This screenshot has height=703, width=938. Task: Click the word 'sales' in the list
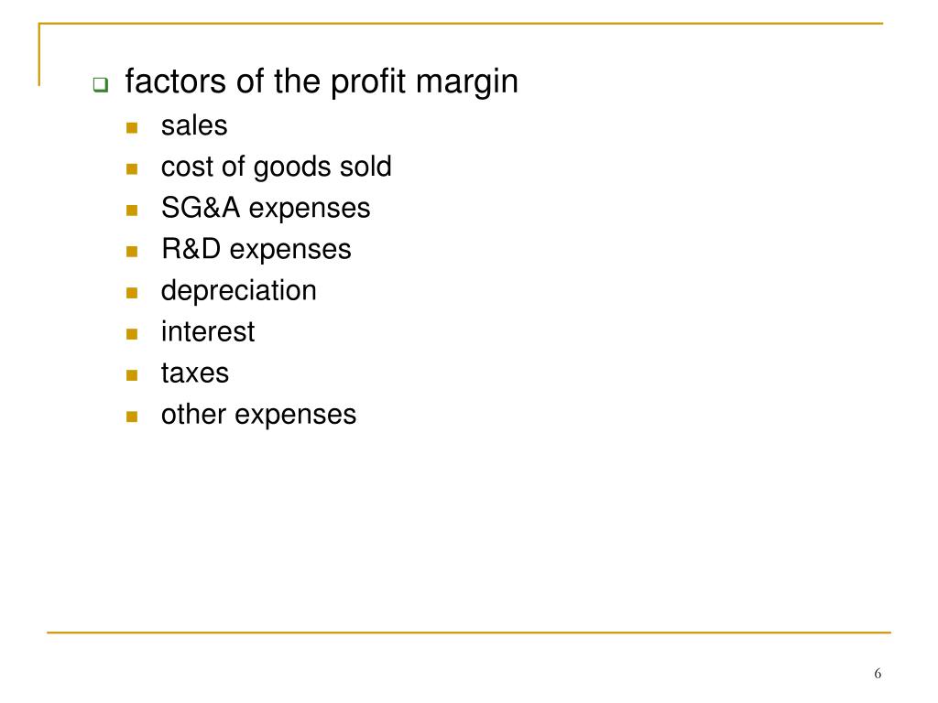click(x=194, y=126)
